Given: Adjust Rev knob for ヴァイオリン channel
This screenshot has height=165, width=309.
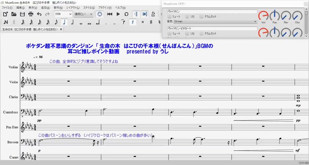Looking at the screenshot, I should coord(286,16).
